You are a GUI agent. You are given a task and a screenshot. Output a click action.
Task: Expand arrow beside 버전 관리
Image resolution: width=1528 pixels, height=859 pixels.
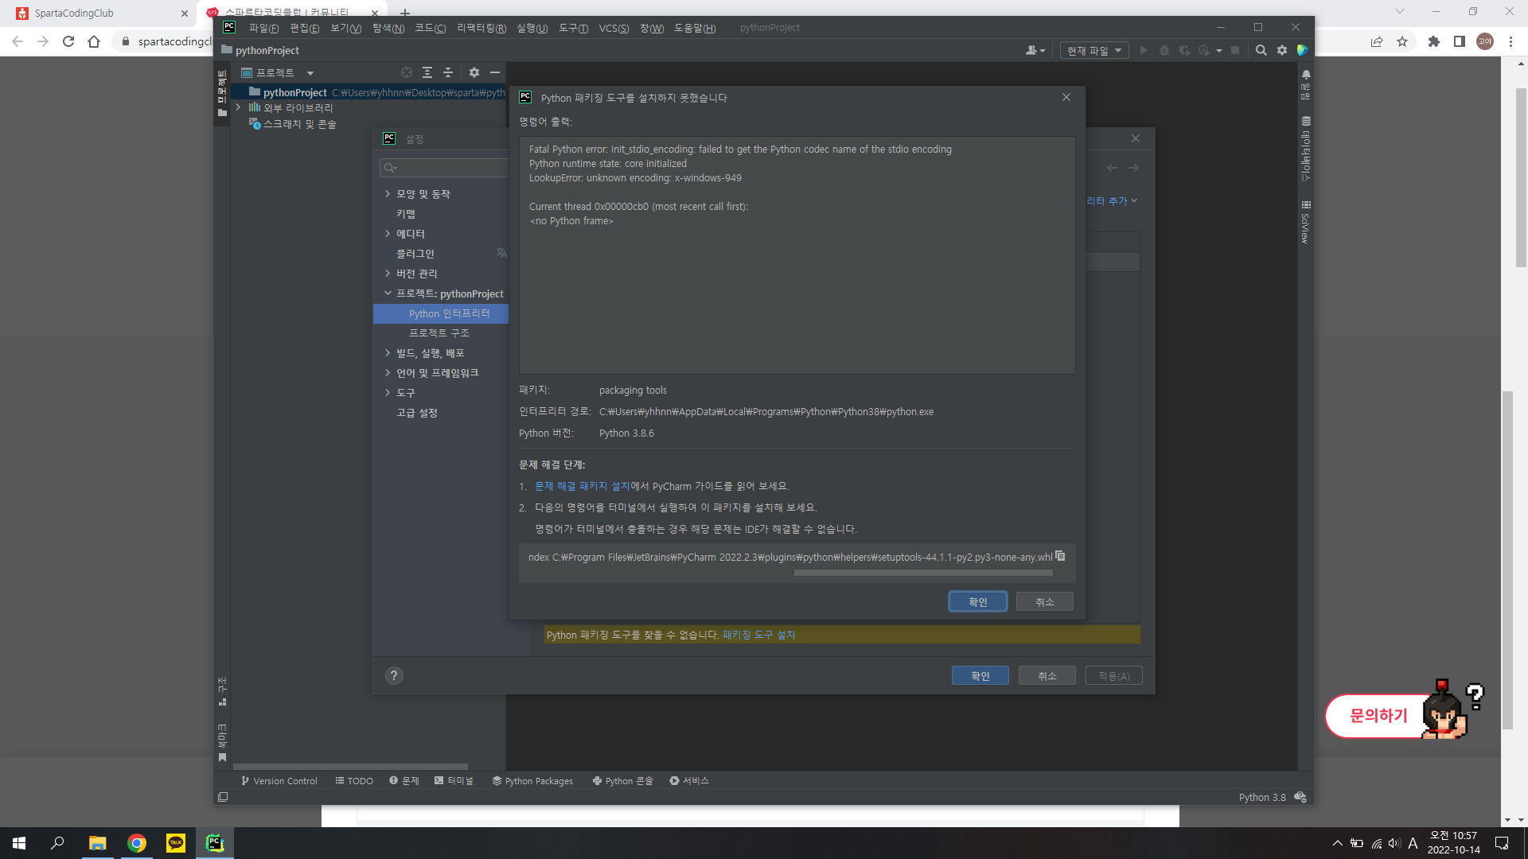tap(388, 274)
